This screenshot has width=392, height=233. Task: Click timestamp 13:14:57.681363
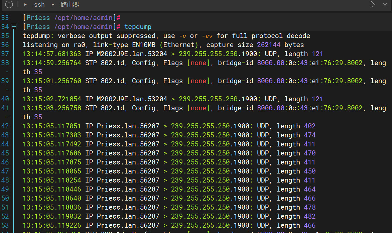pyautogui.click(x=52, y=54)
